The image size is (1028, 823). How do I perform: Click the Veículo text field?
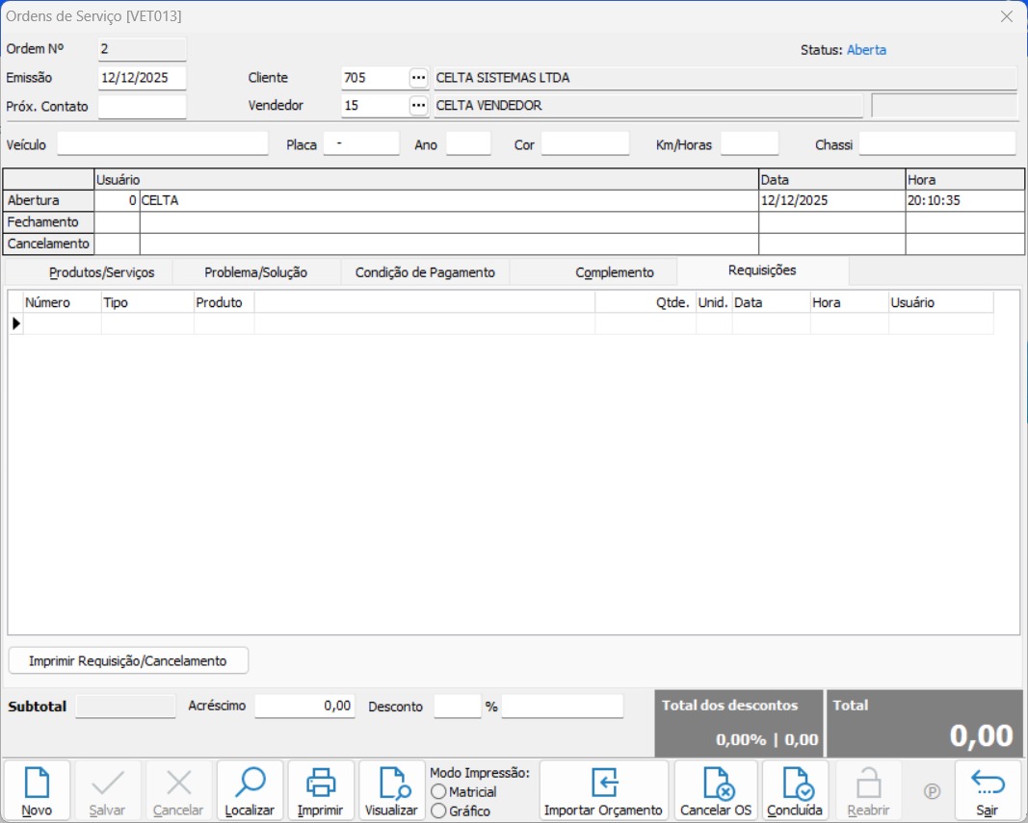coord(163,144)
